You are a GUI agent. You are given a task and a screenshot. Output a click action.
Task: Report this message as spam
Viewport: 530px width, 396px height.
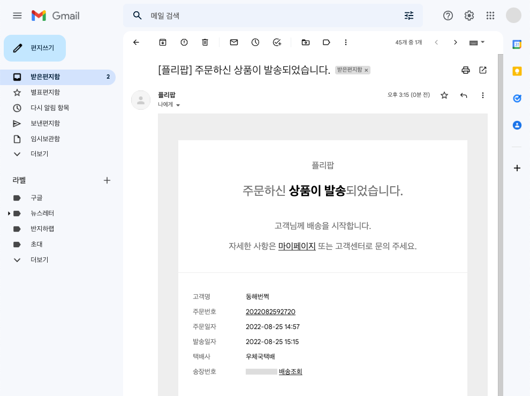coord(184,42)
